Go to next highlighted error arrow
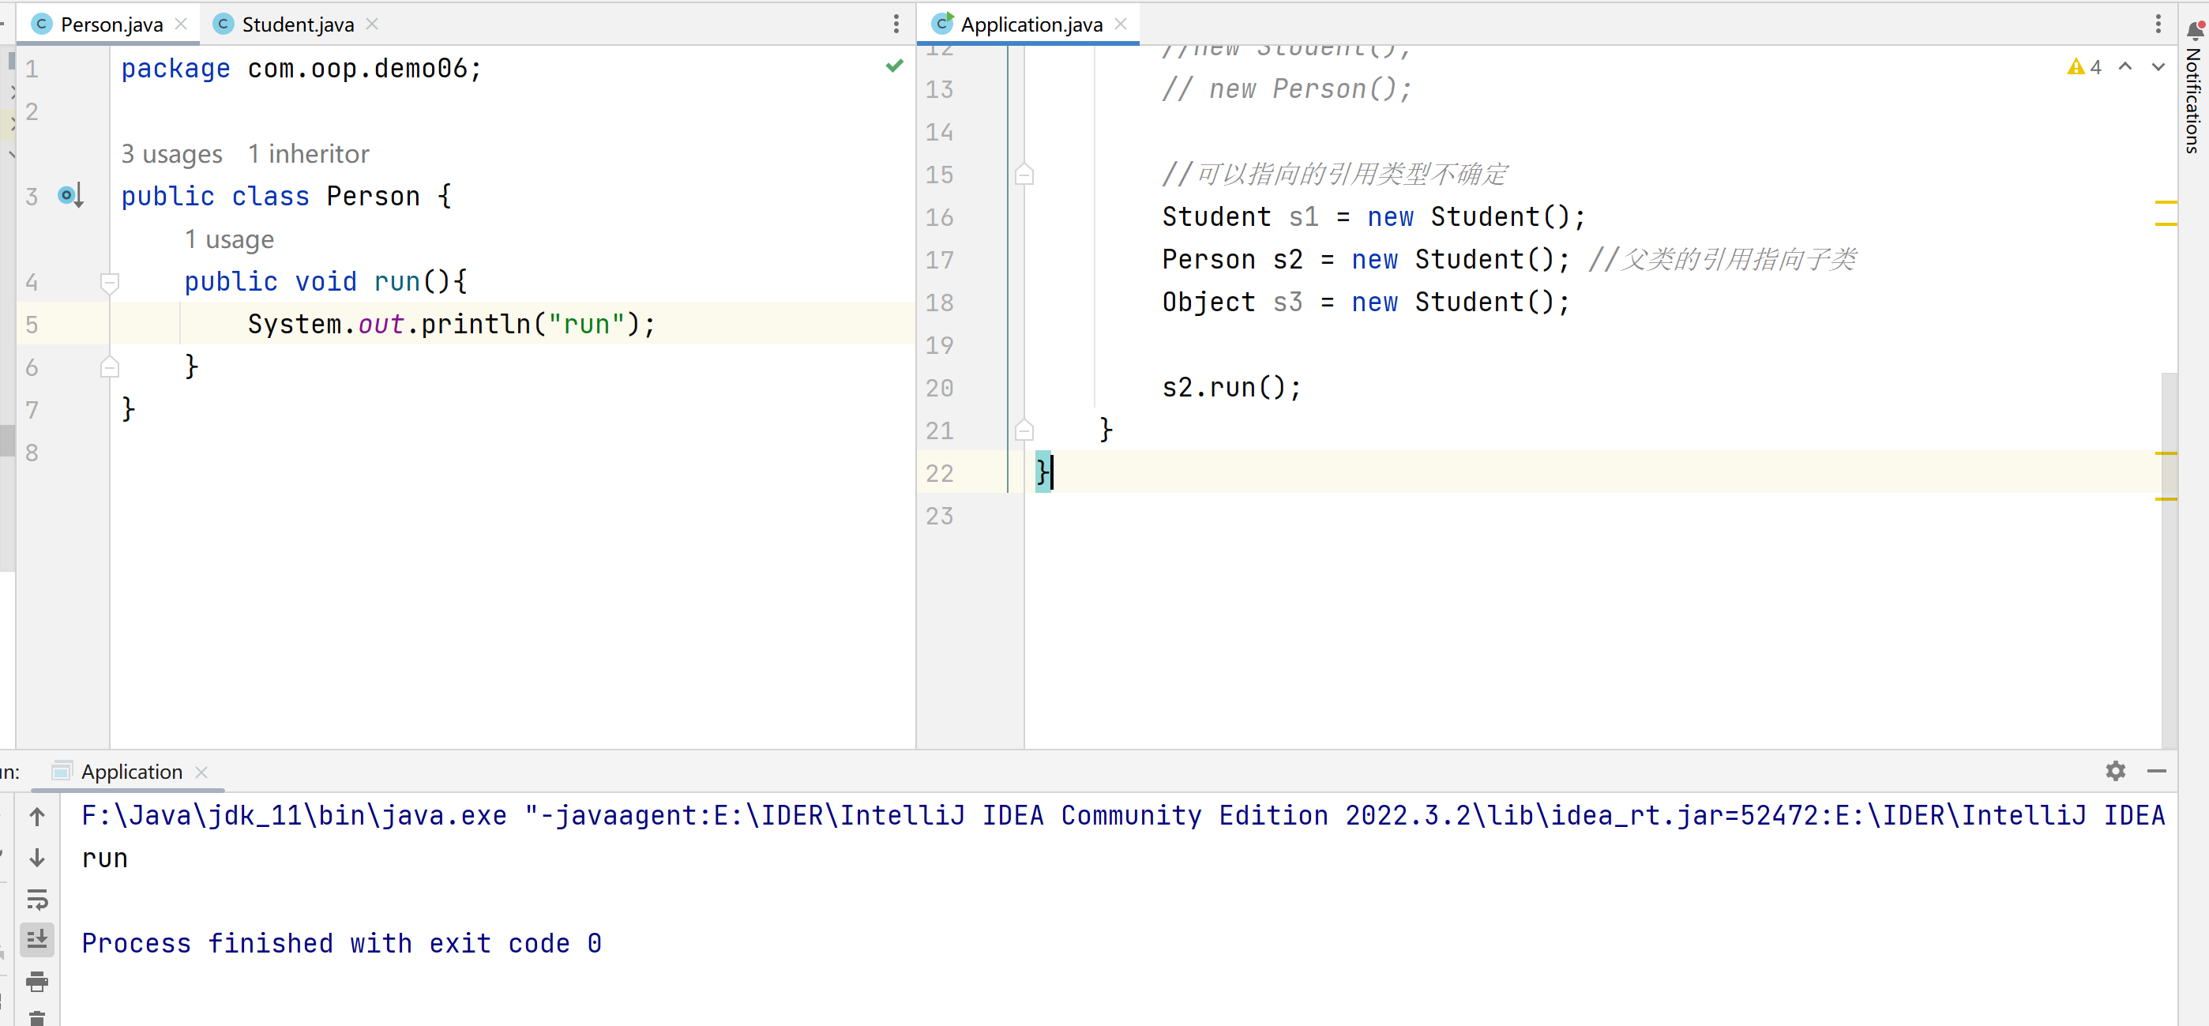 pos(2158,67)
